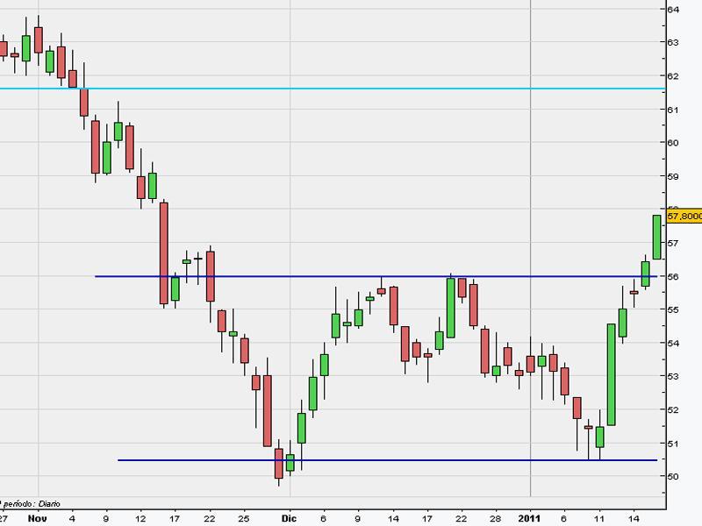Click the 61 price axis label
The width and height of the screenshot is (702, 526).
[x=673, y=110]
